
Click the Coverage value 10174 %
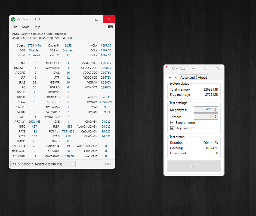click(x=212, y=148)
